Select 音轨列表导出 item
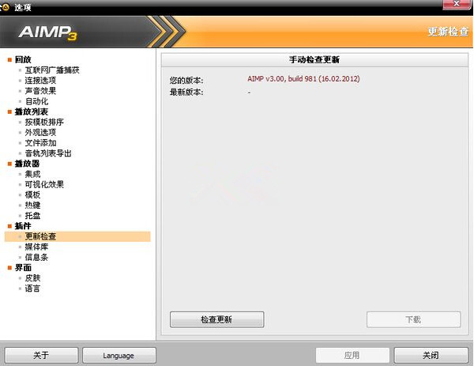This screenshot has height=366, width=474. click(x=48, y=153)
